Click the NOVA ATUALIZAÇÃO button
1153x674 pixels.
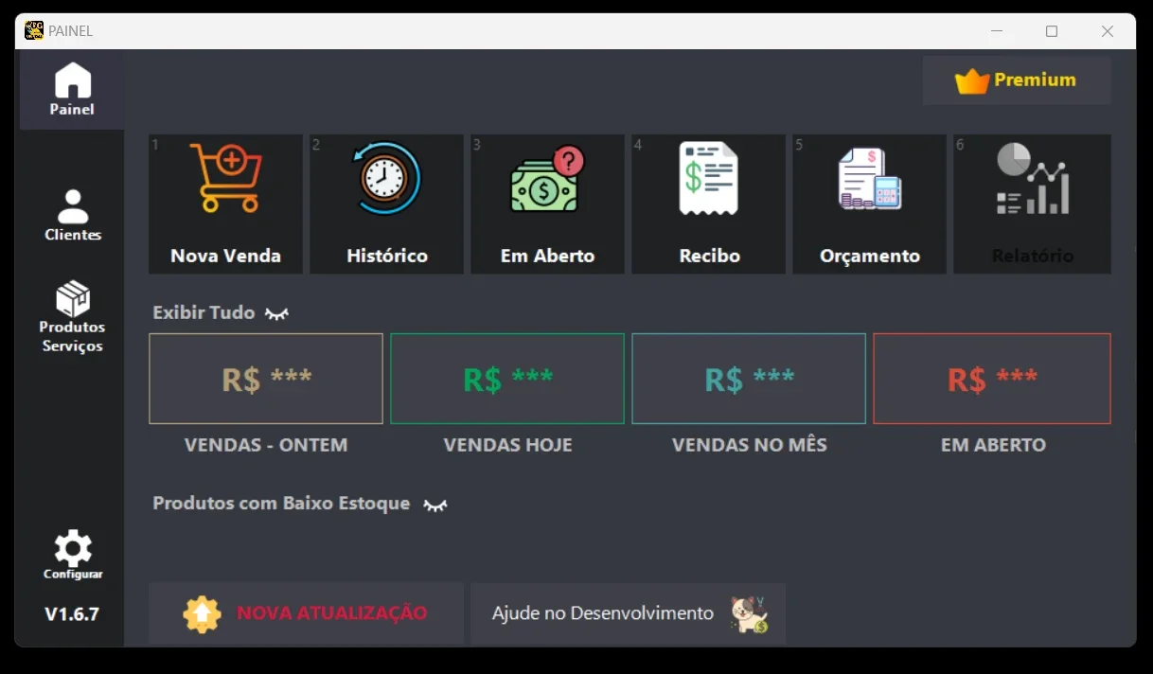click(306, 613)
